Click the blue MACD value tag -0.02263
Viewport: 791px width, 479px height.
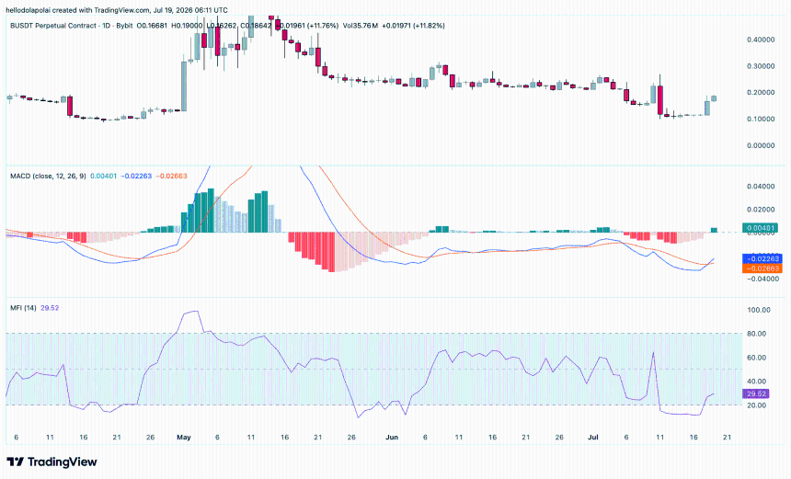coord(762,258)
